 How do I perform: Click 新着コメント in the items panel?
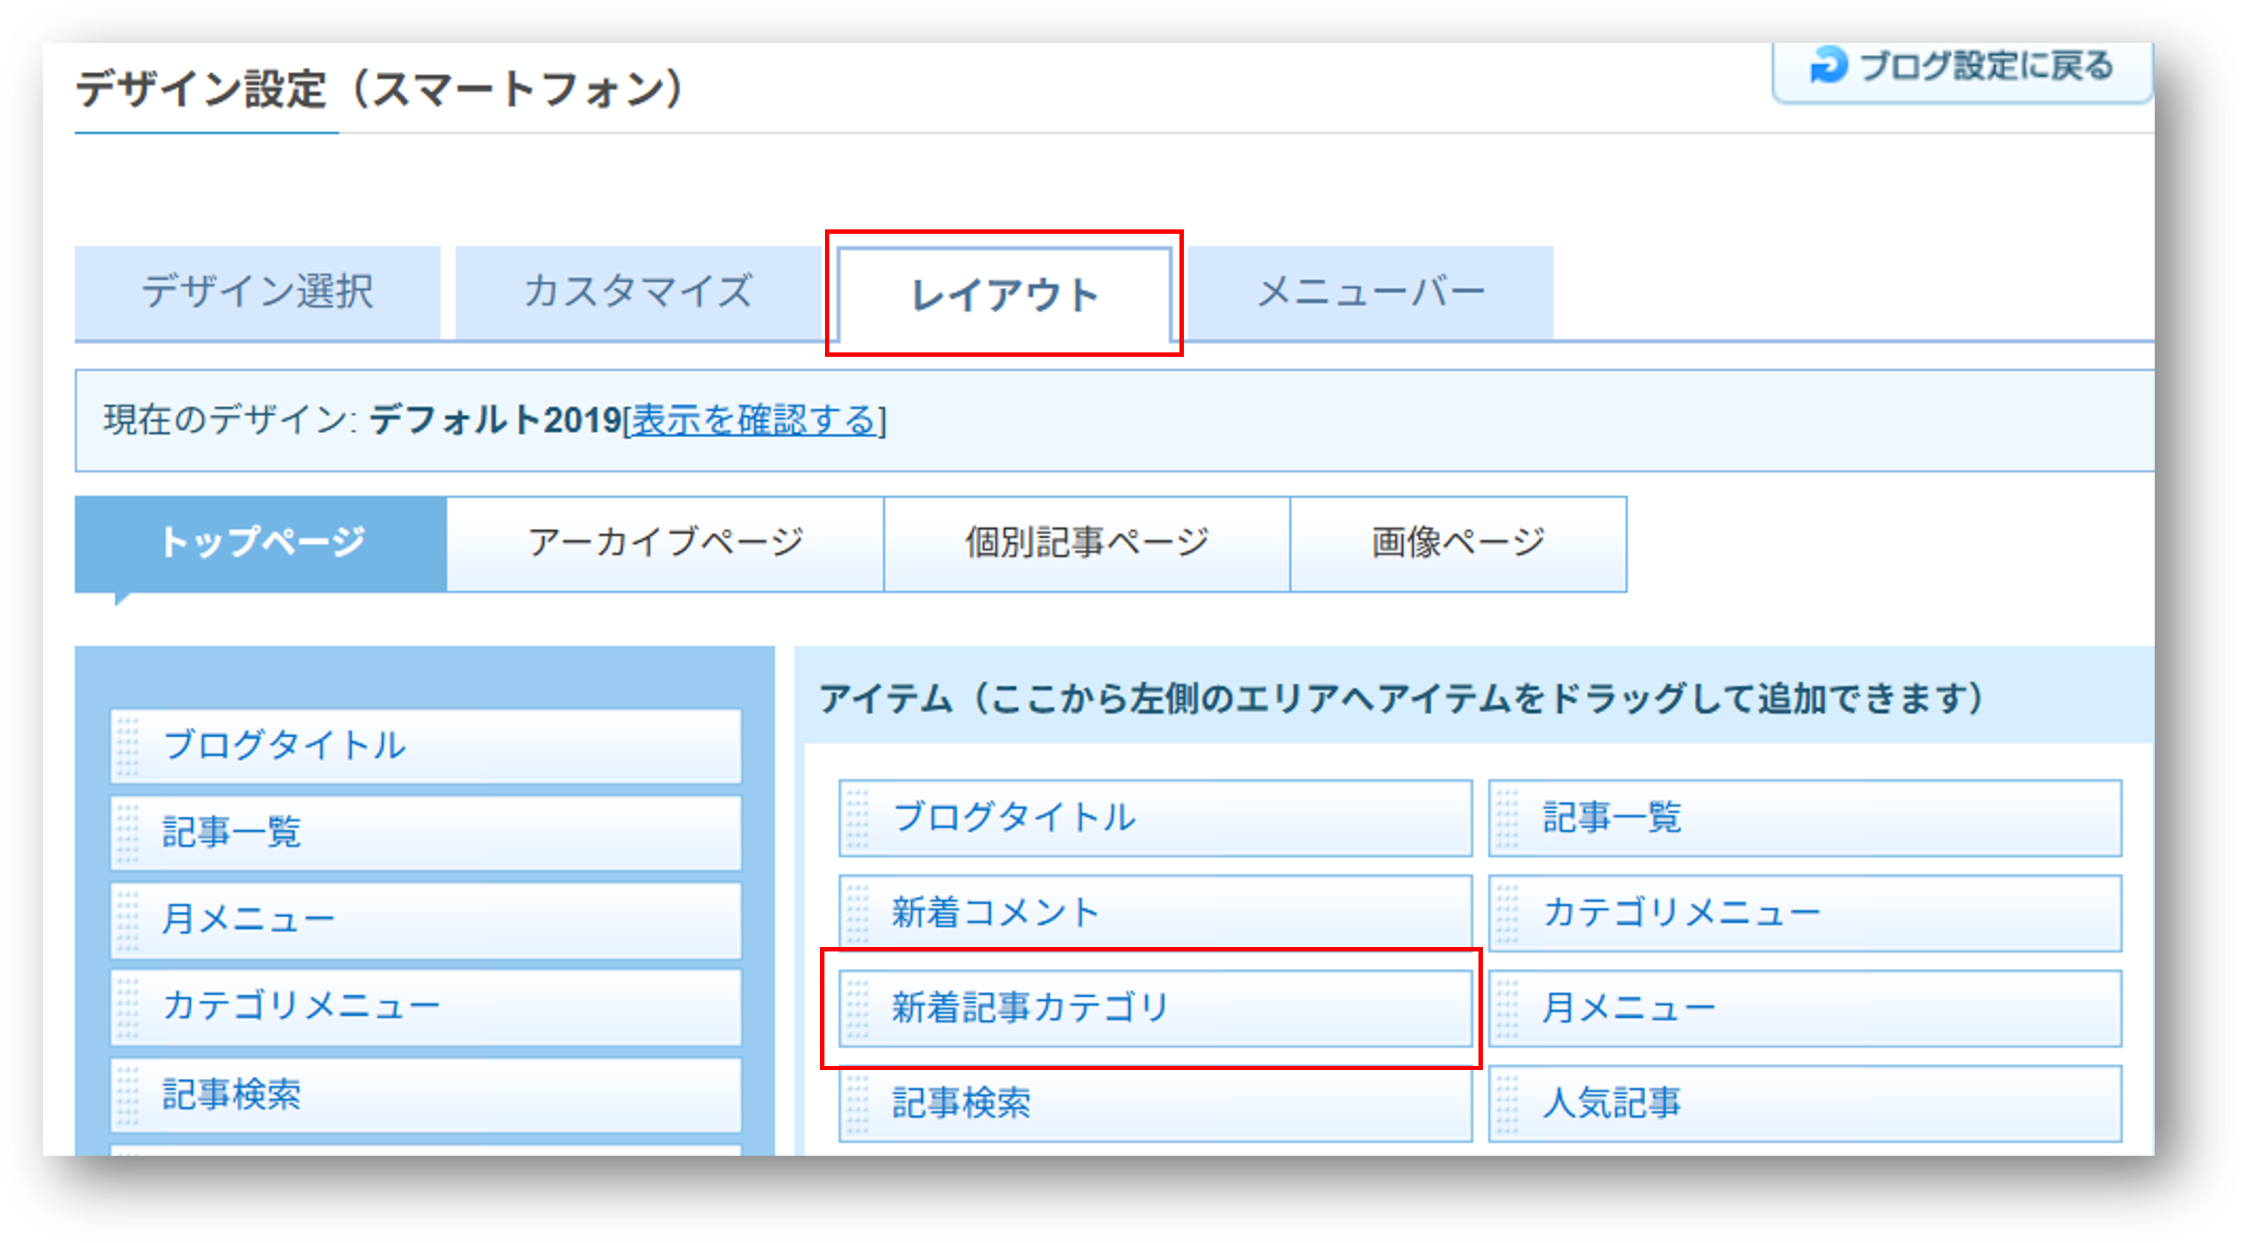click(1155, 913)
